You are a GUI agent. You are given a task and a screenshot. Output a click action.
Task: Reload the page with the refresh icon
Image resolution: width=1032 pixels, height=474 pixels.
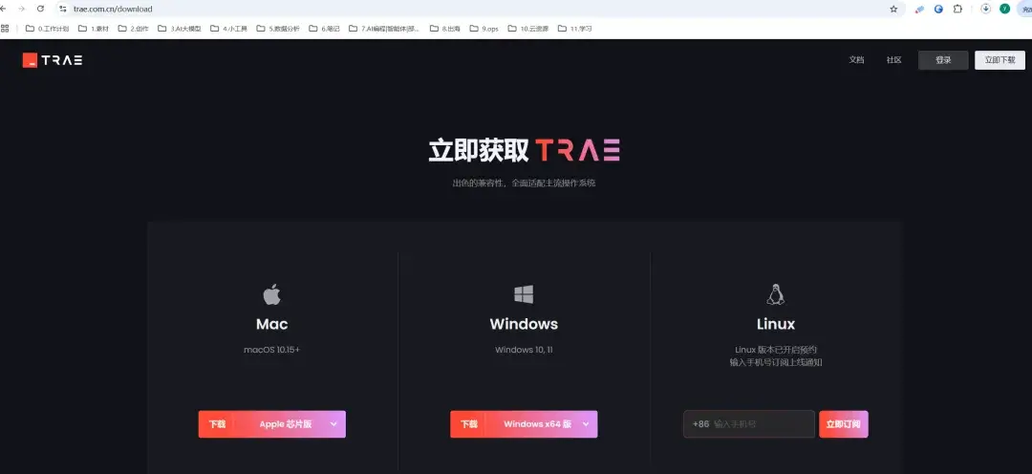tap(41, 9)
